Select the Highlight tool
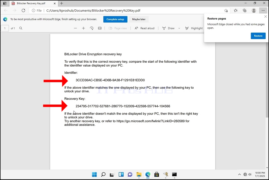 pyautogui.click(x=194, y=28)
